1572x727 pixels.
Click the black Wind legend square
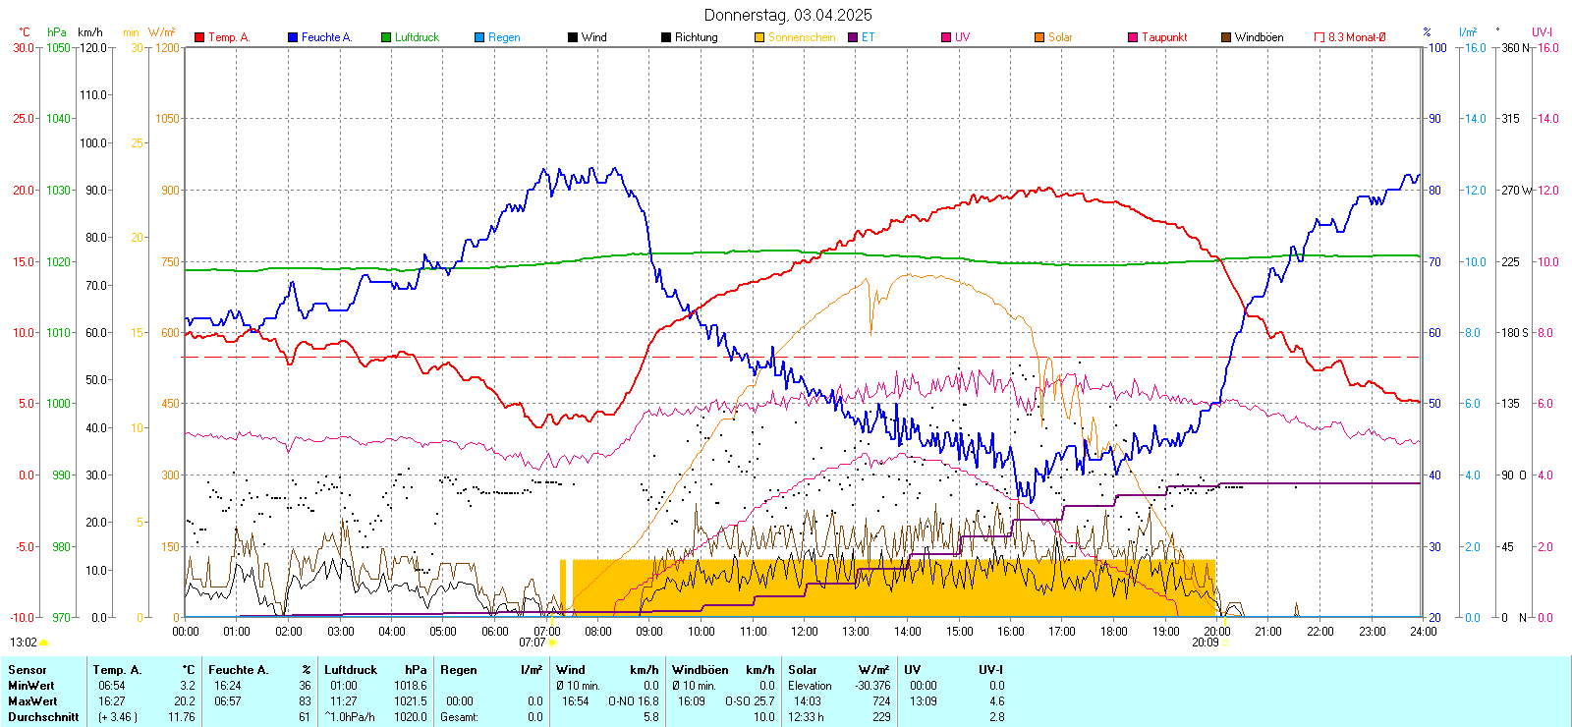pyautogui.click(x=573, y=37)
